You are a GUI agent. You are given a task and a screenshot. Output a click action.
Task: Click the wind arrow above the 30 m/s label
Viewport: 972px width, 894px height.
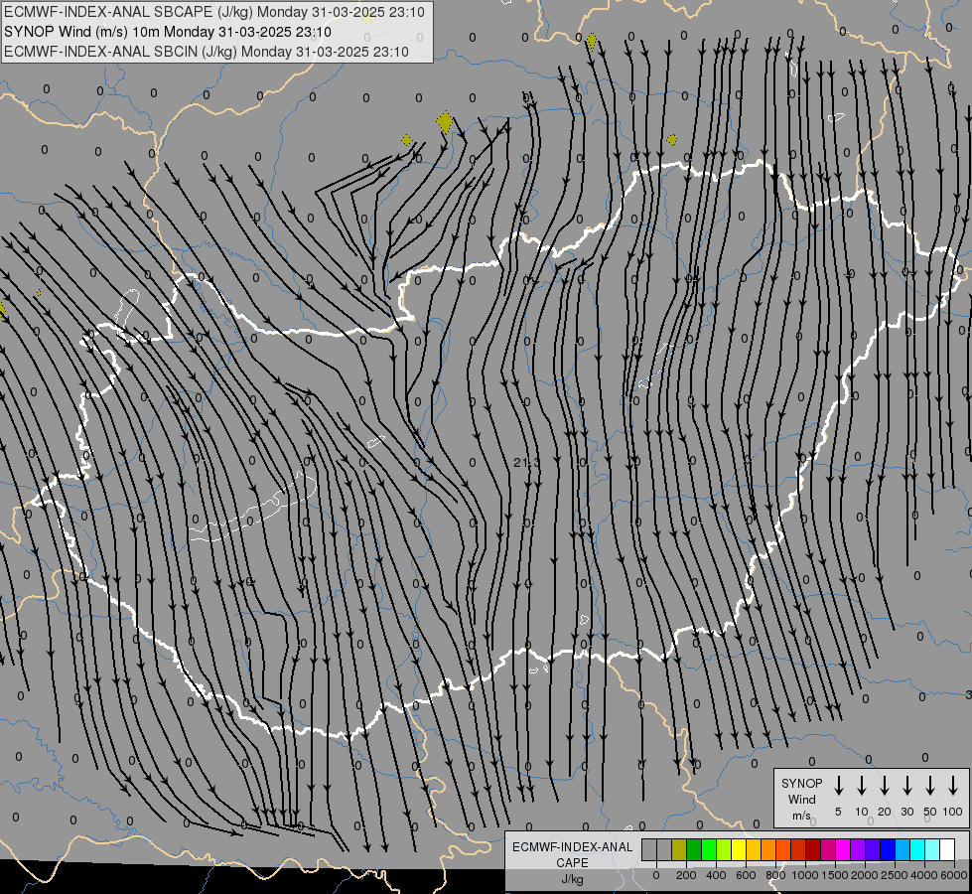(x=906, y=785)
